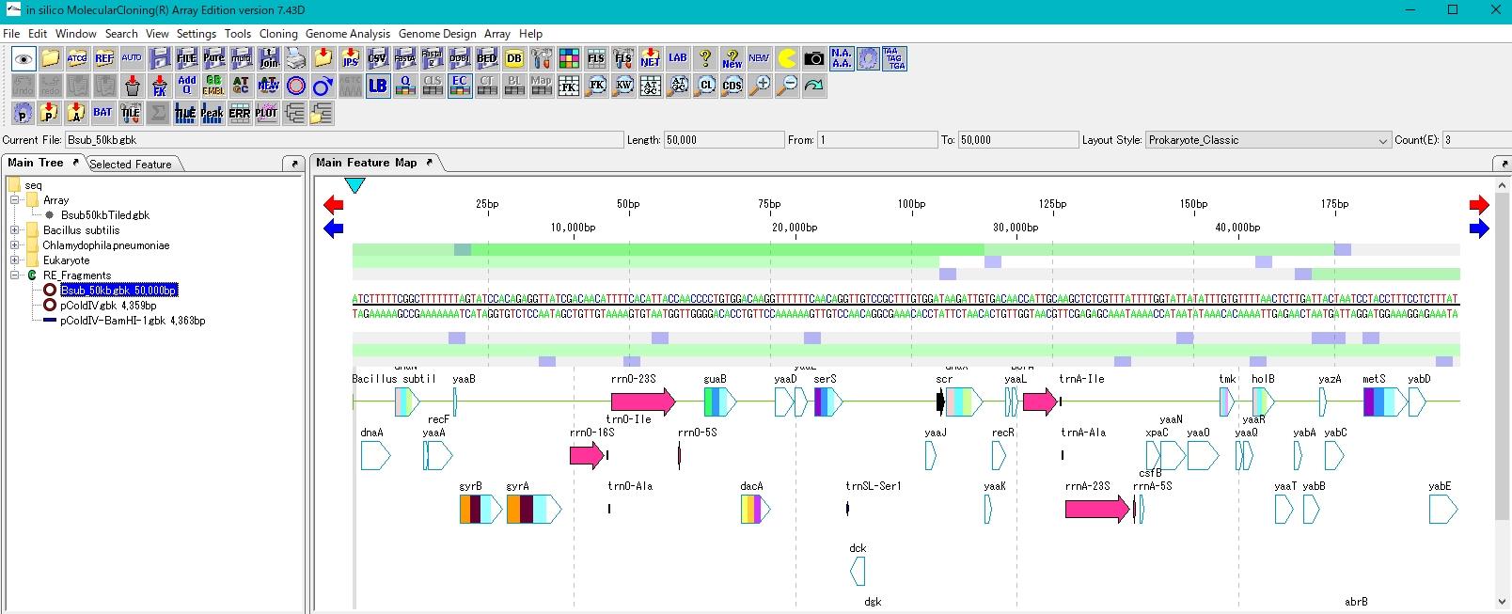This screenshot has width=1512, height=614.
Task: Click the Save FILE disk icon
Action: 186,58
